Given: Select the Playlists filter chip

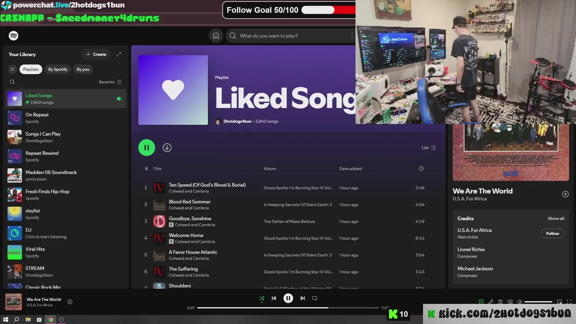Looking at the screenshot, I should point(31,69).
